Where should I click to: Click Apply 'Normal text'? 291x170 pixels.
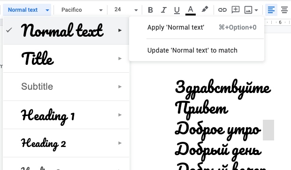(197, 27)
